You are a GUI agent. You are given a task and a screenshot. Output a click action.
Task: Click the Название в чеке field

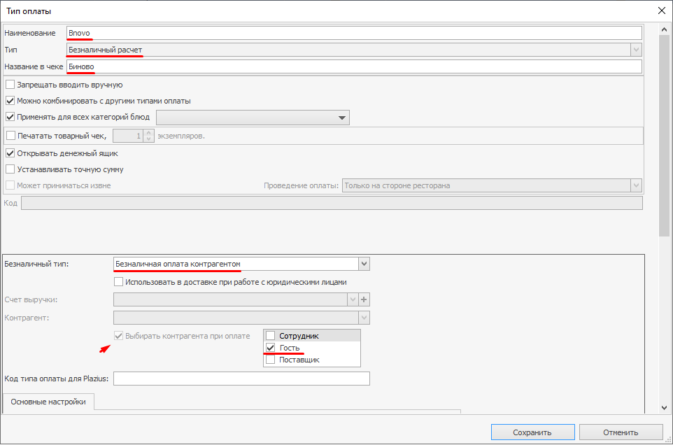point(354,66)
